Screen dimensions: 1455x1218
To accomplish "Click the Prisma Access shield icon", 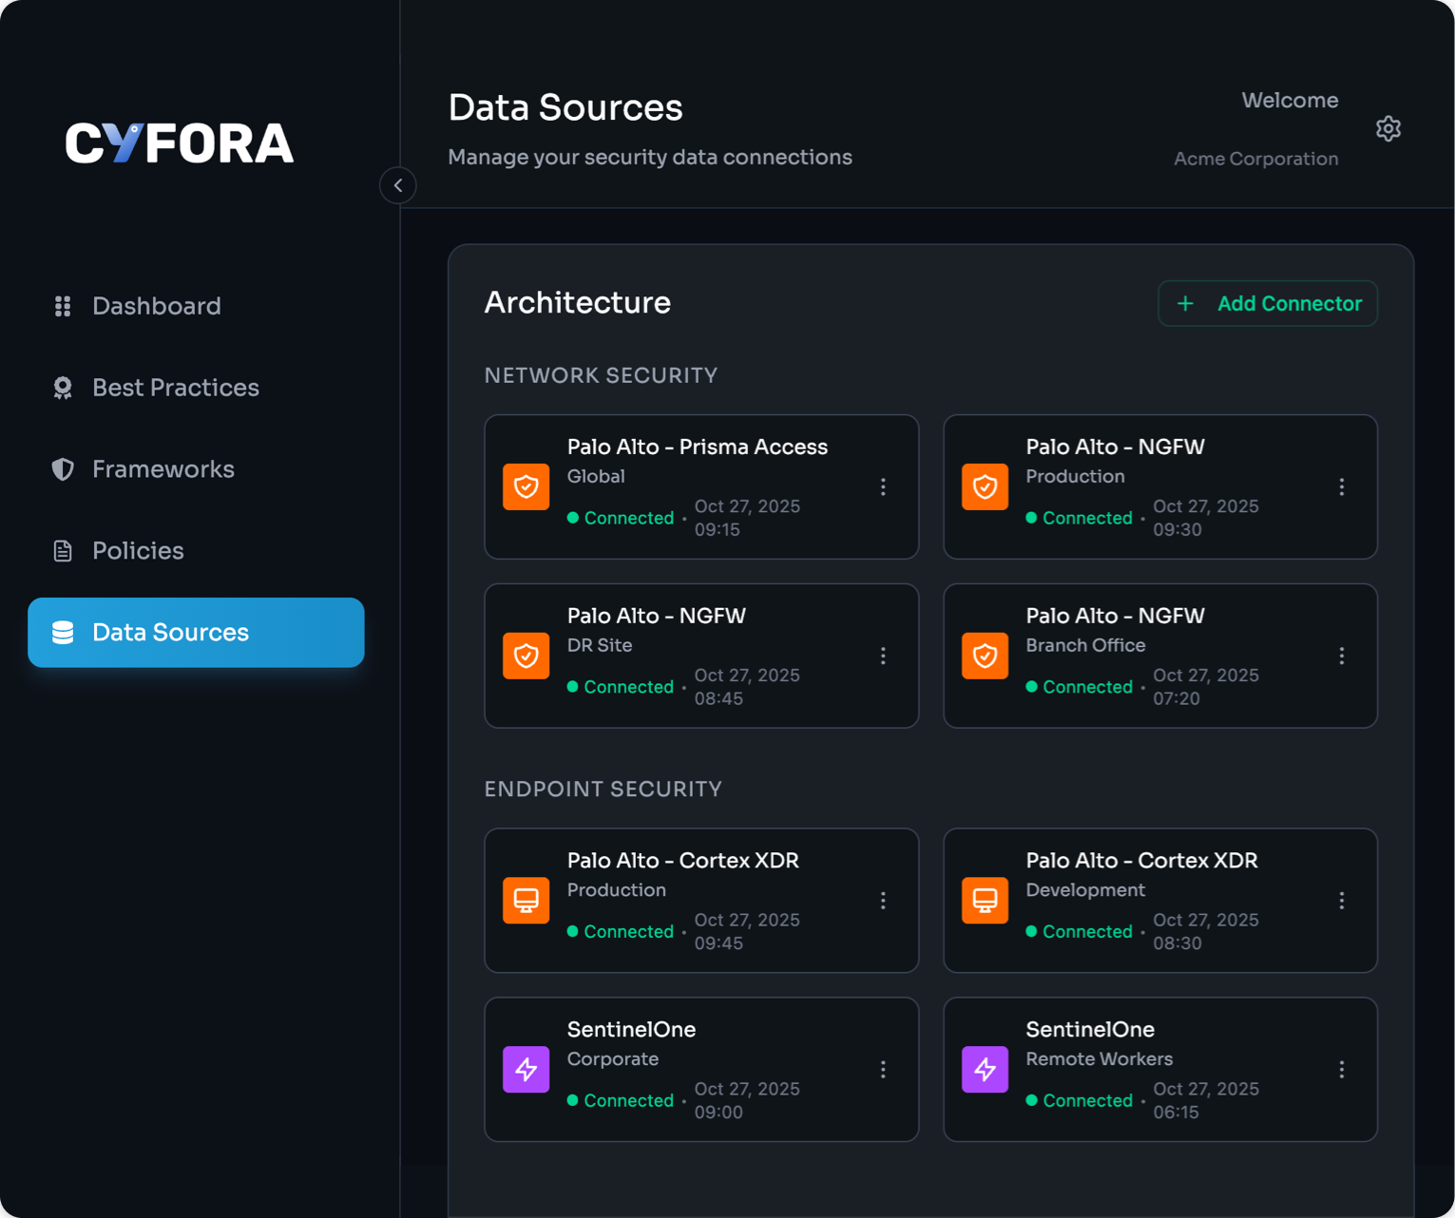I will point(526,486).
